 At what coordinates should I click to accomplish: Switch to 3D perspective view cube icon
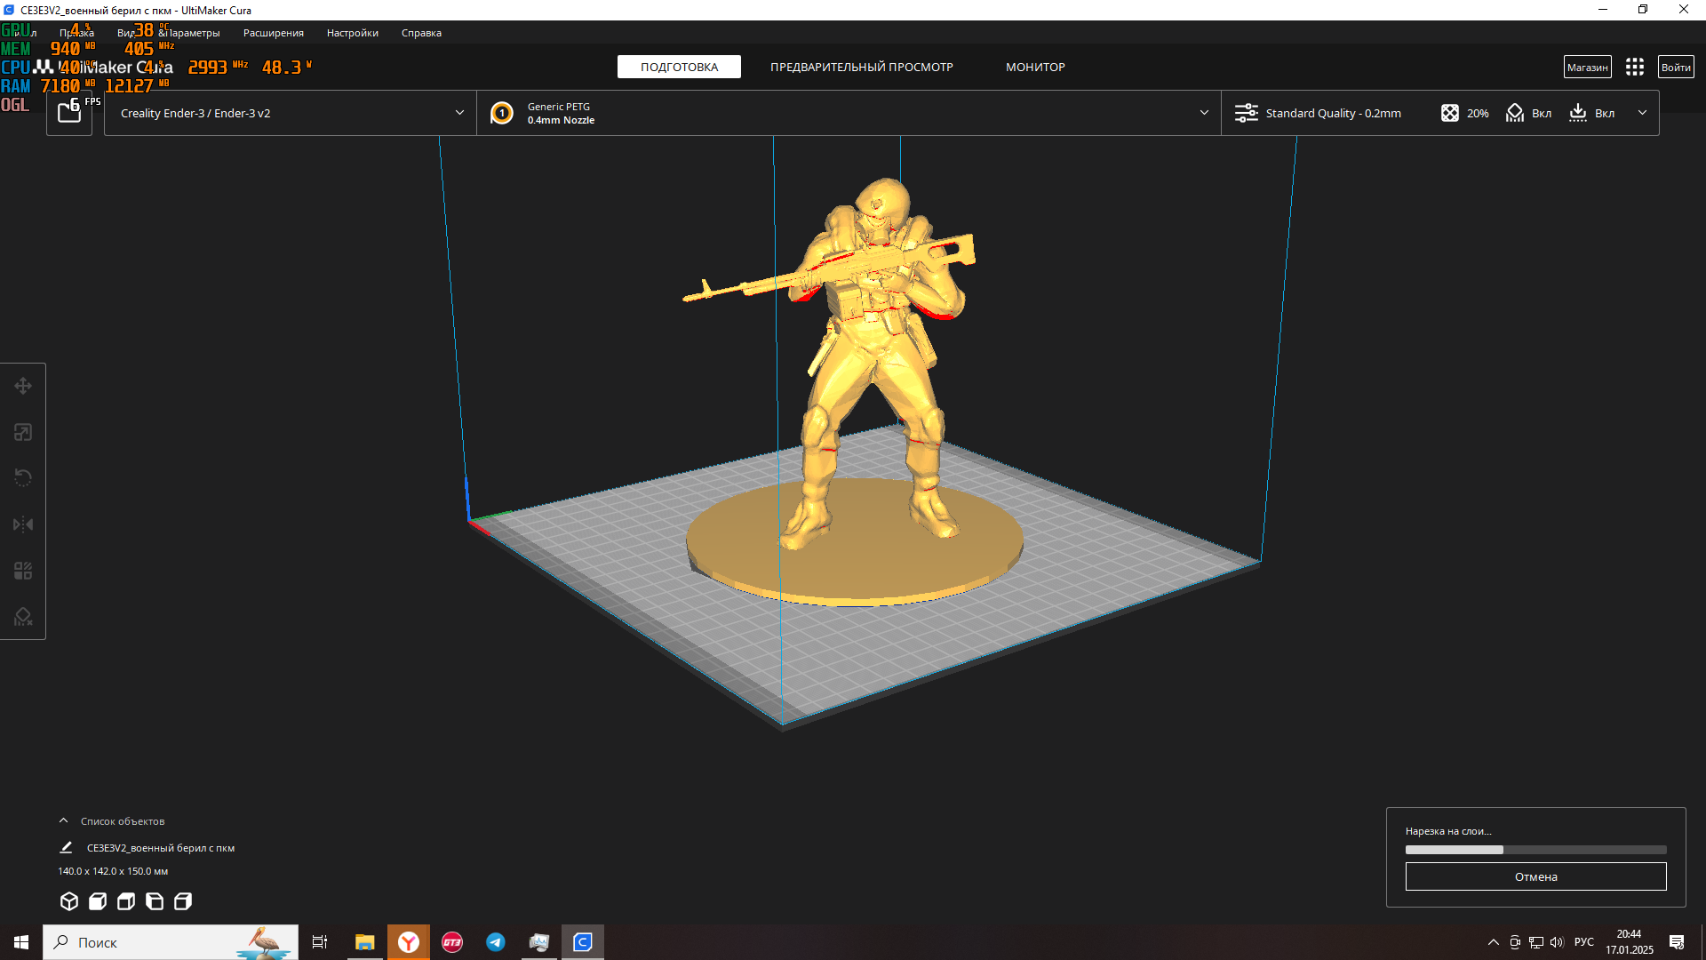coord(69,901)
